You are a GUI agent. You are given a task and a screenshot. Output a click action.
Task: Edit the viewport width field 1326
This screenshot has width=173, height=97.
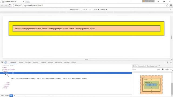click(x=83, y=9)
